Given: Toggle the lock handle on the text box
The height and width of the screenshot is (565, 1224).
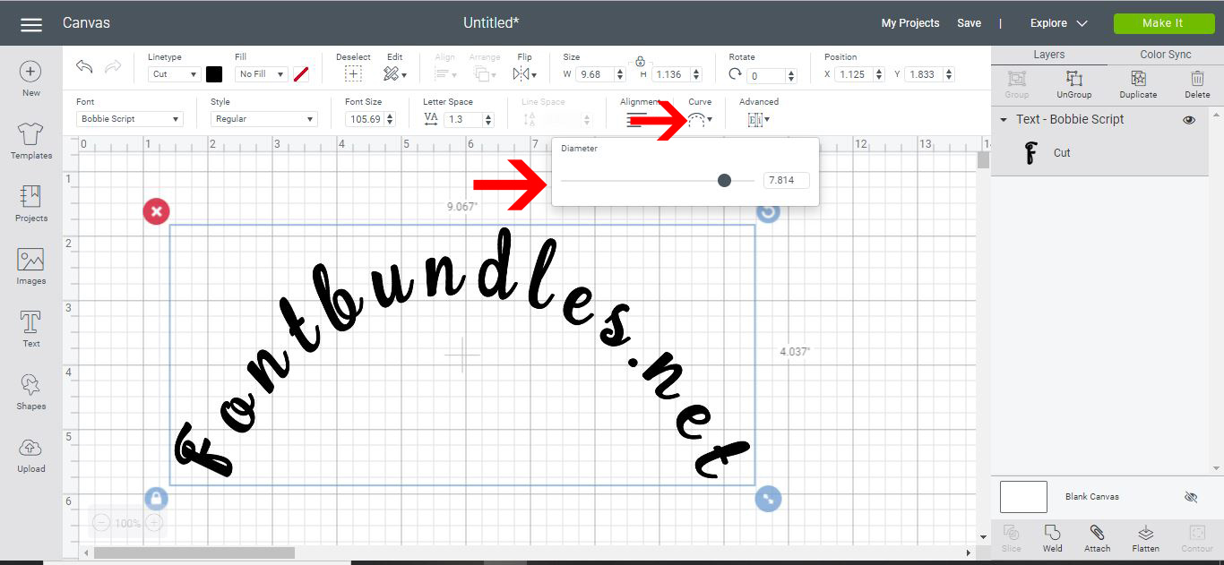Looking at the screenshot, I should click(x=156, y=498).
